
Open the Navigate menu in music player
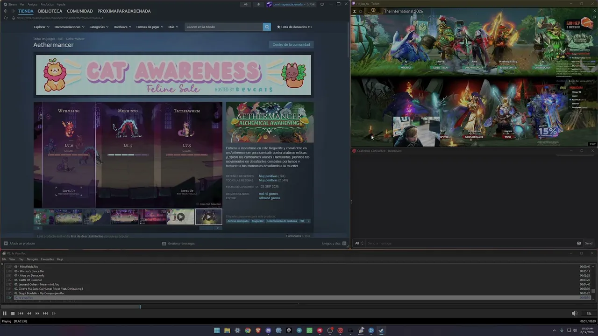pyautogui.click(x=32, y=259)
